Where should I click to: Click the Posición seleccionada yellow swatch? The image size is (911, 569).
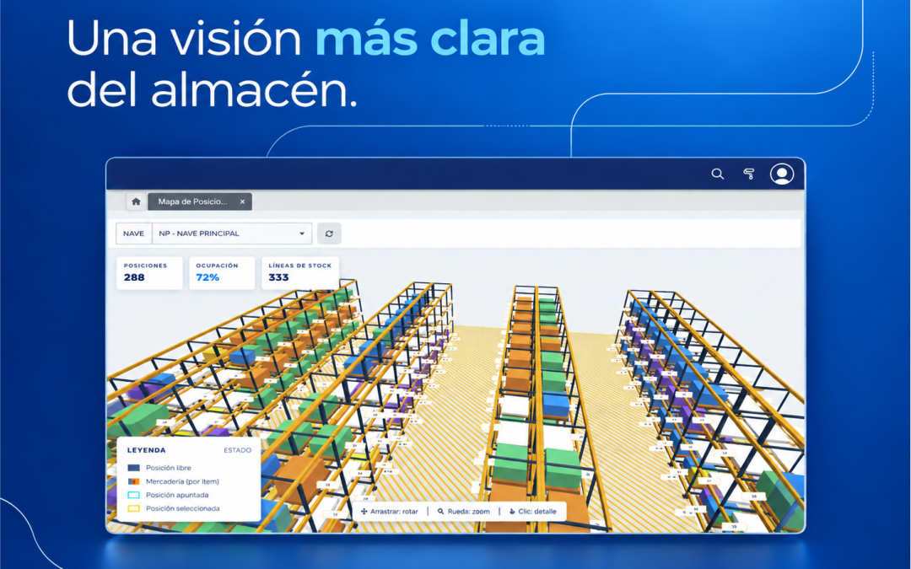pyautogui.click(x=133, y=508)
